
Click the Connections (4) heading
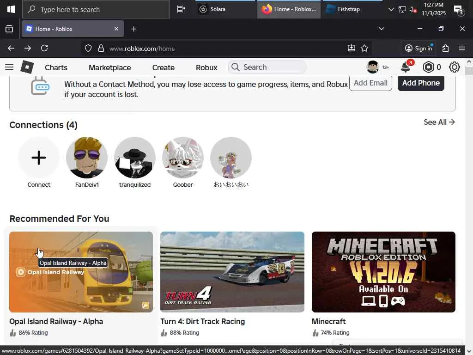point(43,125)
